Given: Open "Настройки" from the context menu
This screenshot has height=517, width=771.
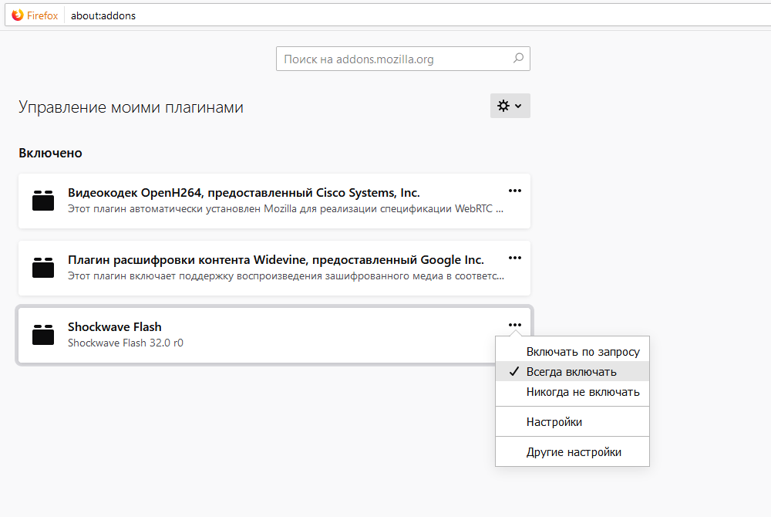Looking at the screenshot, I should (x=554, y=422).
